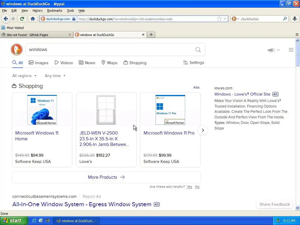This screenshot has width=300, height=225.
Task: Click the More Products button
Action: point(106,177)
